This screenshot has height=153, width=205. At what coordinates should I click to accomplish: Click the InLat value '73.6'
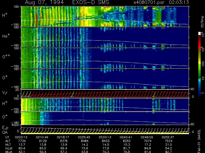(85, 148)
